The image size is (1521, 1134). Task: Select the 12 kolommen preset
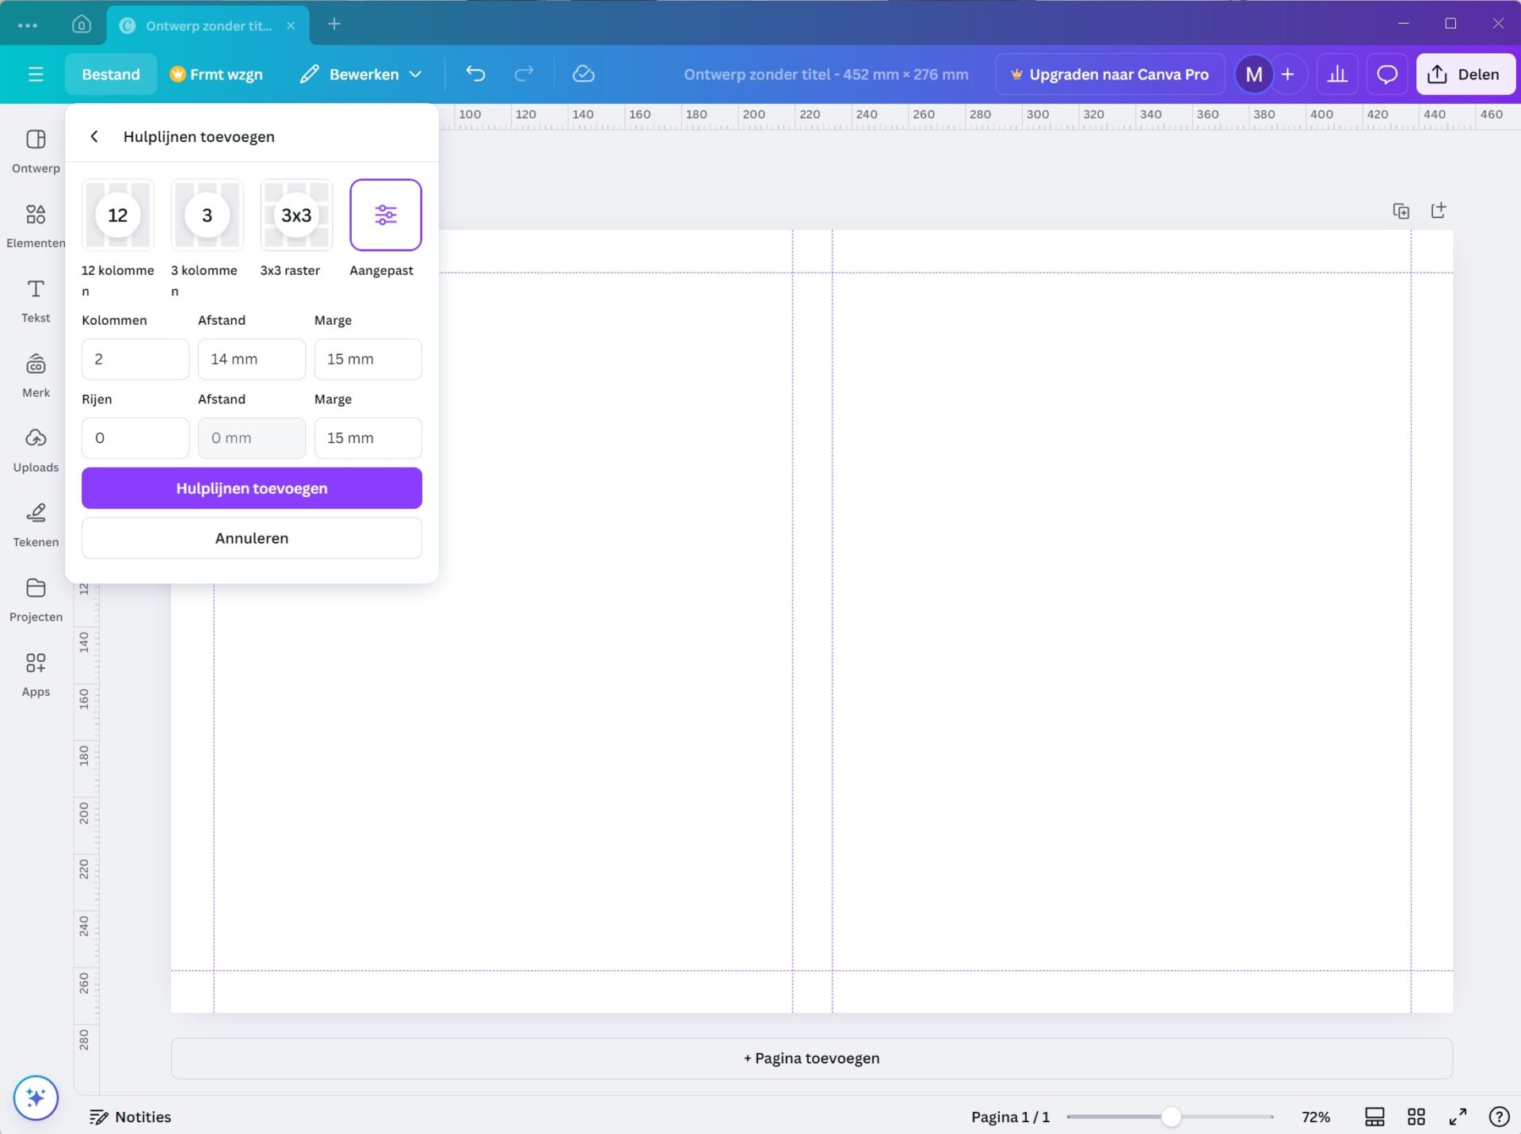click(x=118, y=215)
